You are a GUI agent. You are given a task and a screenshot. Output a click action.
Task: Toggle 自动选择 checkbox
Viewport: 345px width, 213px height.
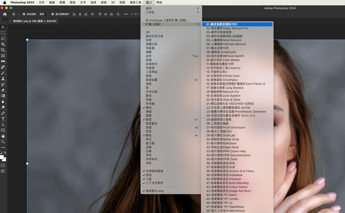point(24,14)
